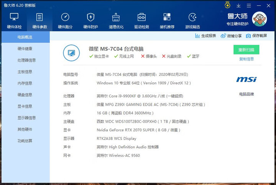The width and height of the screenshot is (276, 185).
Task: Click the 蓝牙 check item
Action: 193,56
